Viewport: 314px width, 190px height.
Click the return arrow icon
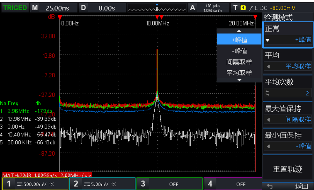[270, 186]
